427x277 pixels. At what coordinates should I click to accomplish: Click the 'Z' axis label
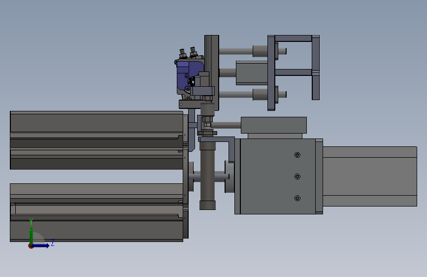click(53, 243)
